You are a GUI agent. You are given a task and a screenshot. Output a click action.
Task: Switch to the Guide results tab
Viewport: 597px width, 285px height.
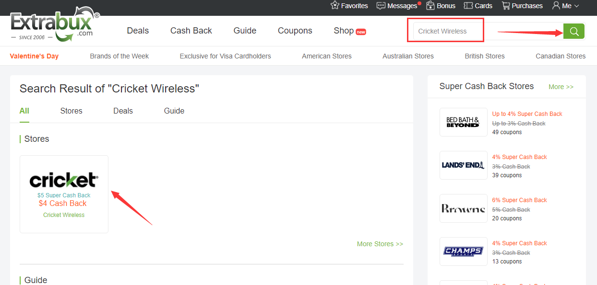click(174, 111)
